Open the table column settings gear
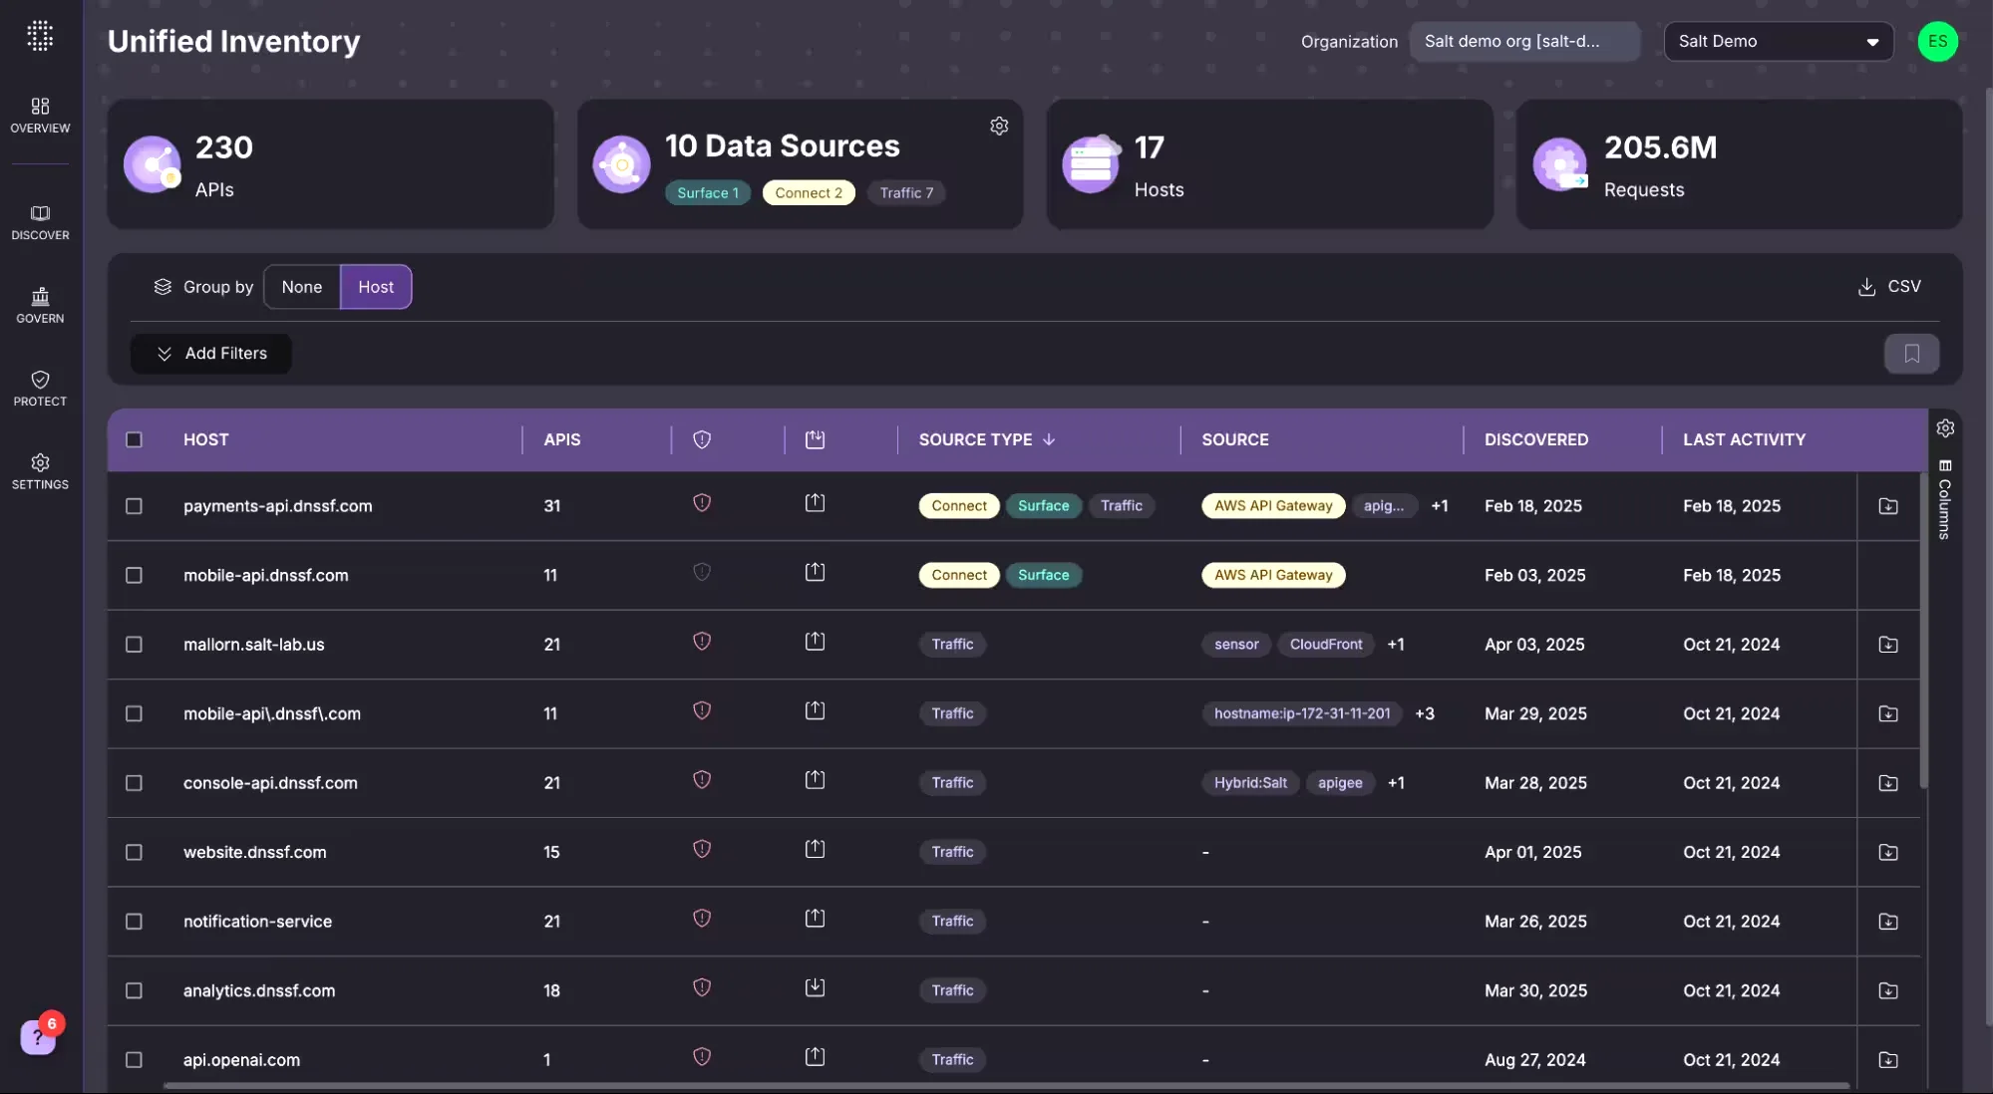The height and width of the screenshot is (1094, 1993). (1946, 427)
